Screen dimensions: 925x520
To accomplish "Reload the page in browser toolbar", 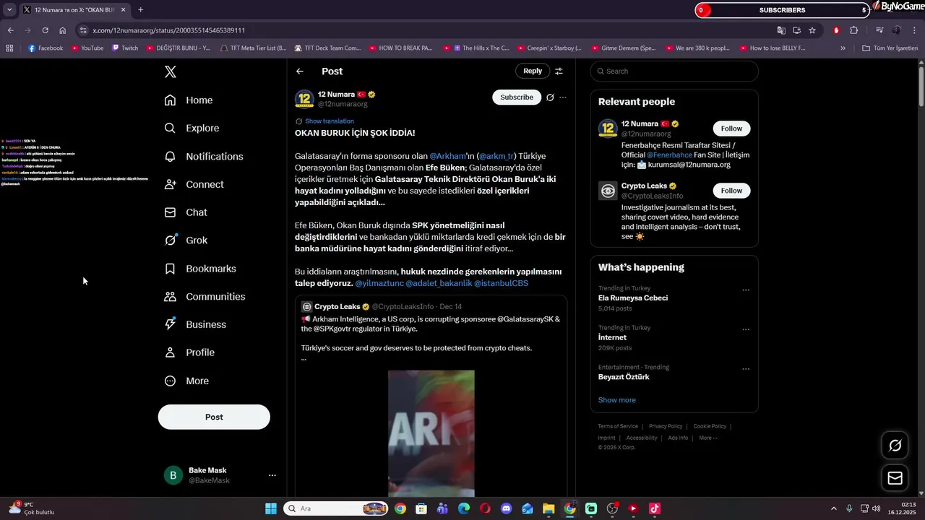I will 45,30.
